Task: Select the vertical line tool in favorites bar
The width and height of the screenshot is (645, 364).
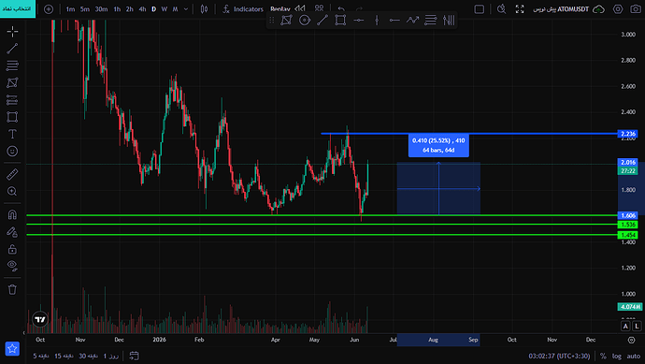Action: click(x=377, y=20)
